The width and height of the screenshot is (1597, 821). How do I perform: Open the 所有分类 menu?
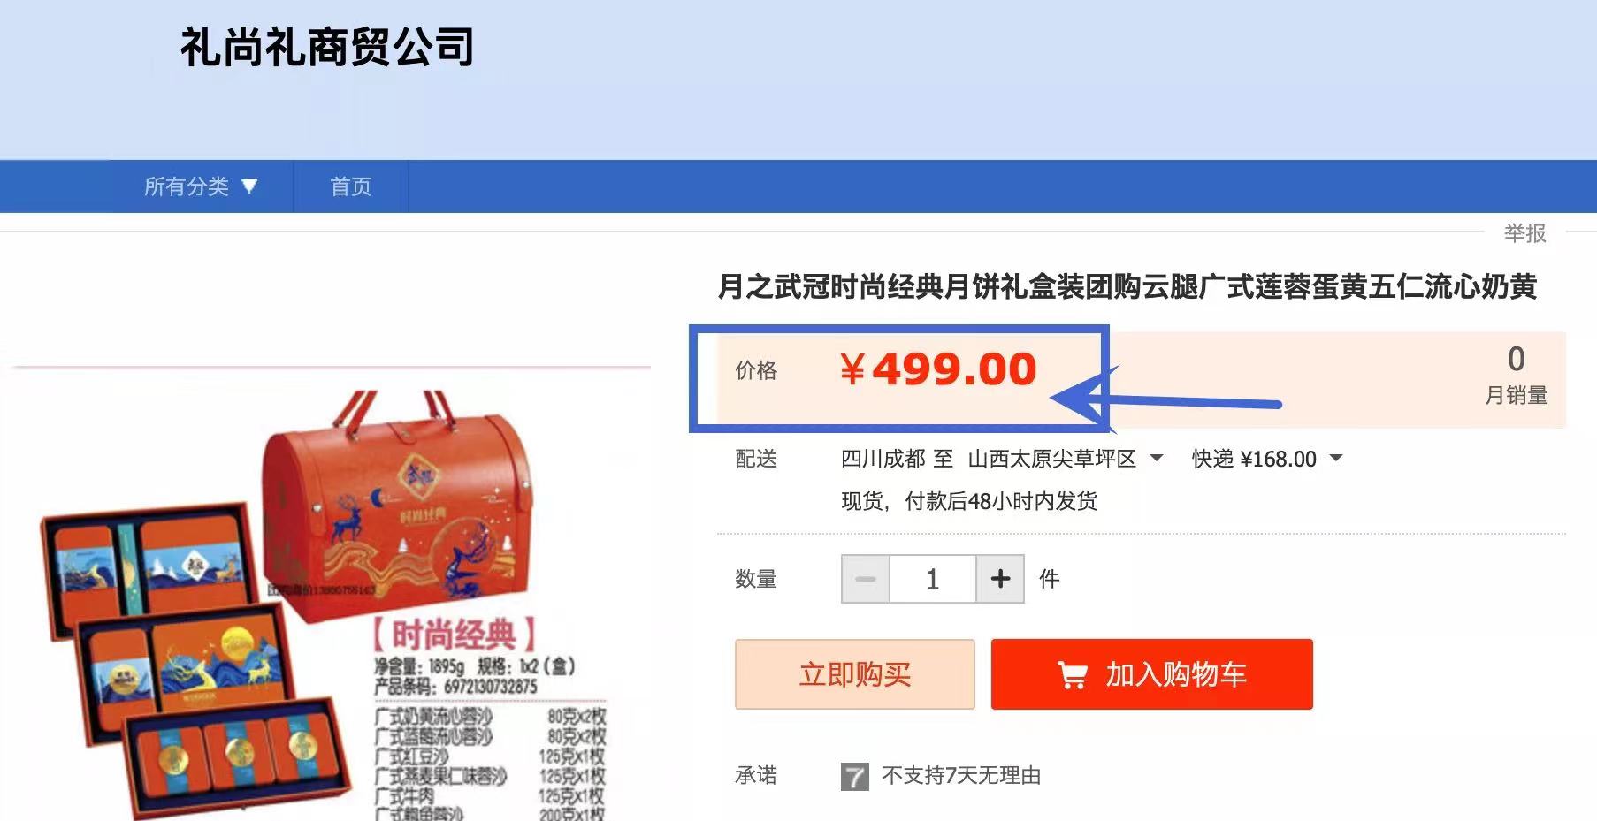201,186
